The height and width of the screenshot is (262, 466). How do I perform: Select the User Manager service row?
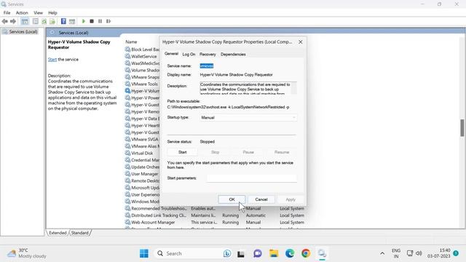[x=142, y=174]
